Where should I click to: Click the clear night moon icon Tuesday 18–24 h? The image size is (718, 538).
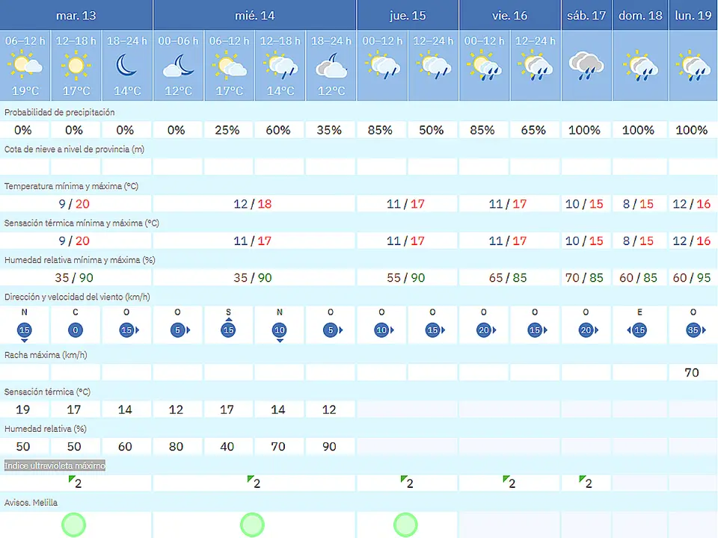click(x=127, y=66)
